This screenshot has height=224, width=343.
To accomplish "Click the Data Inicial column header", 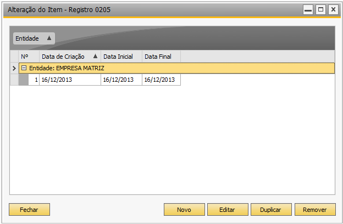I will point(121,57).
